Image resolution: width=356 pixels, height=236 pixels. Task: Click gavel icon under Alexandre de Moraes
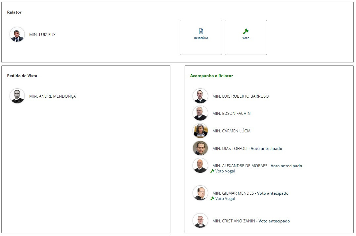(x=212, y=171)
